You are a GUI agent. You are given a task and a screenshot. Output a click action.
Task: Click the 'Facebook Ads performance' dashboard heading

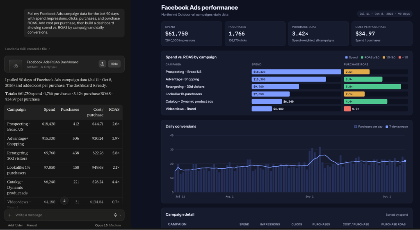200,7
